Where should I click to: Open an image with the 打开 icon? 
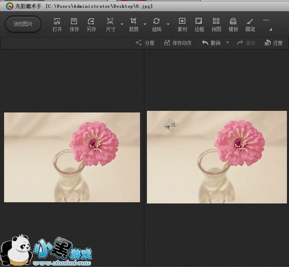point(57,25)
